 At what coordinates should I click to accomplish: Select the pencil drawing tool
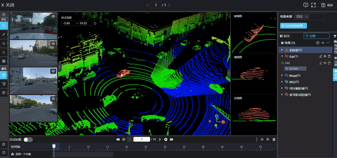4,34
